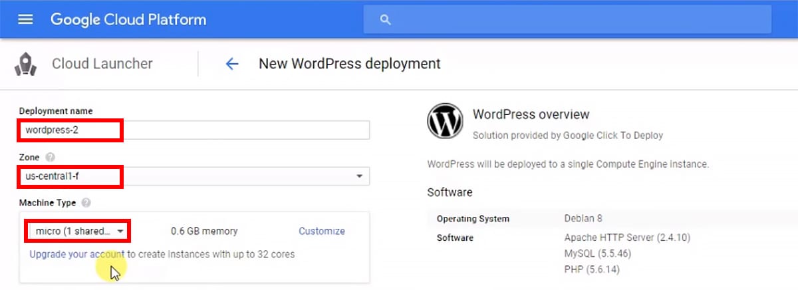Click the search magnifier icon
798x290 pixels.
[x=385, y=19]
